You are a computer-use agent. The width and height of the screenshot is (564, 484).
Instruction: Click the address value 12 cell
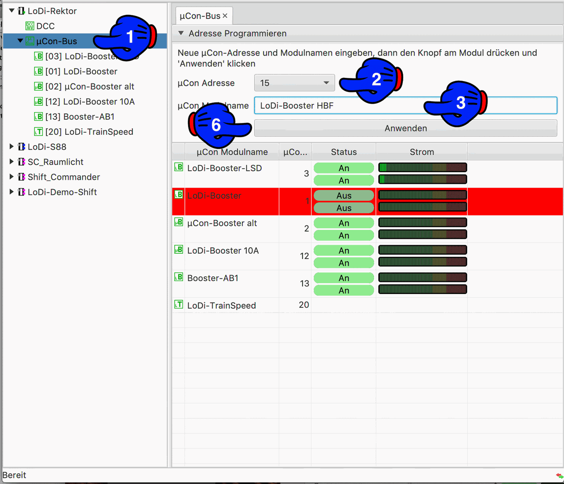click(295, 256)
